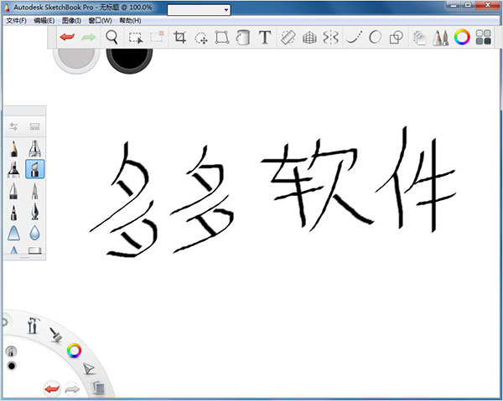The width and height of the screenshot is (503, 401).
Task: Toggle the Ellipse guide tool
Action: [x=376, y=38]
